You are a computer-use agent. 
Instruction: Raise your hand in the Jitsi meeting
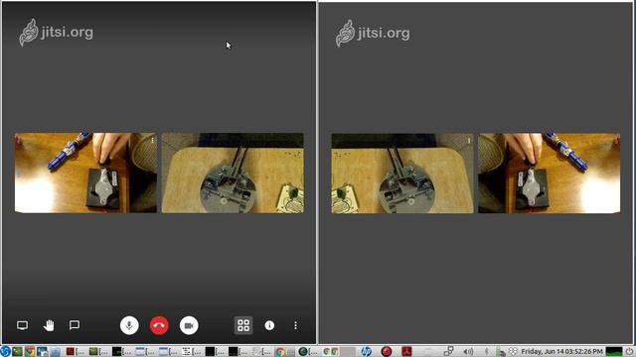pos(49,325)
